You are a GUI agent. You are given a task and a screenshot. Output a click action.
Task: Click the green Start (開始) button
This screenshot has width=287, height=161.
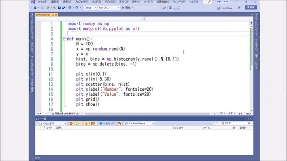[126, 8]
